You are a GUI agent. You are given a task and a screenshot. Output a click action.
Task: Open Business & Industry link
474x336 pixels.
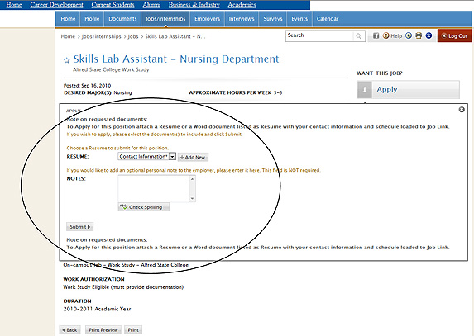pyautogui.click(x=194, y=5)
